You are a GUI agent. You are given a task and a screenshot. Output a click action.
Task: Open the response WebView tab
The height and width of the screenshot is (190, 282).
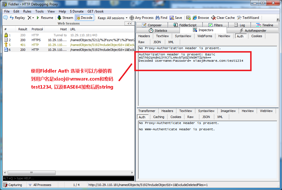266,111
